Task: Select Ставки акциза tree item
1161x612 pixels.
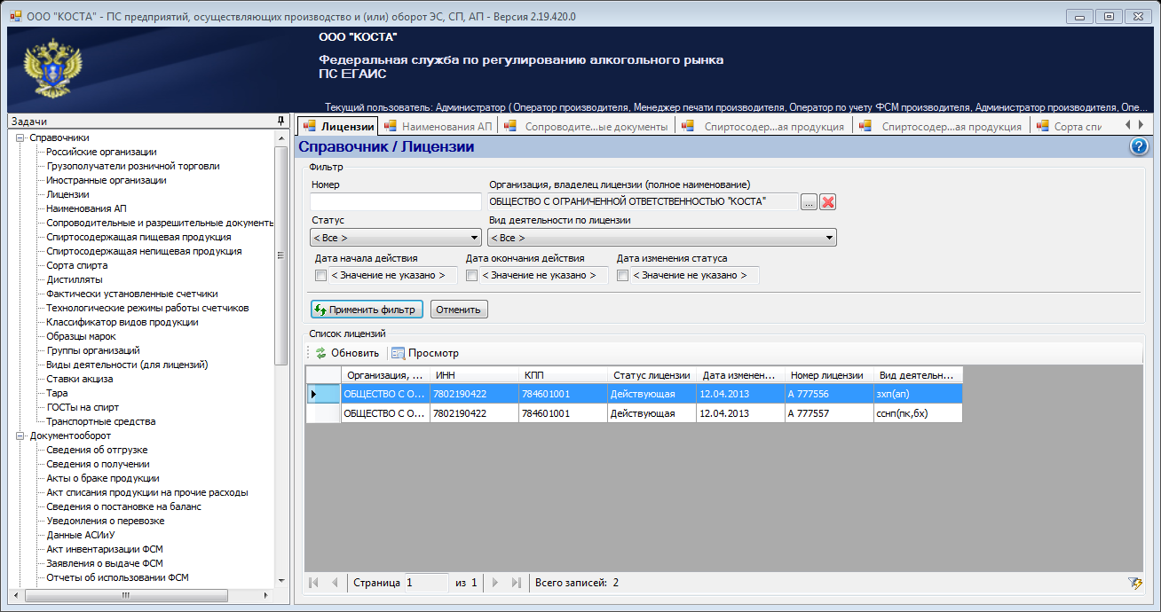Action: pos(80,379)
